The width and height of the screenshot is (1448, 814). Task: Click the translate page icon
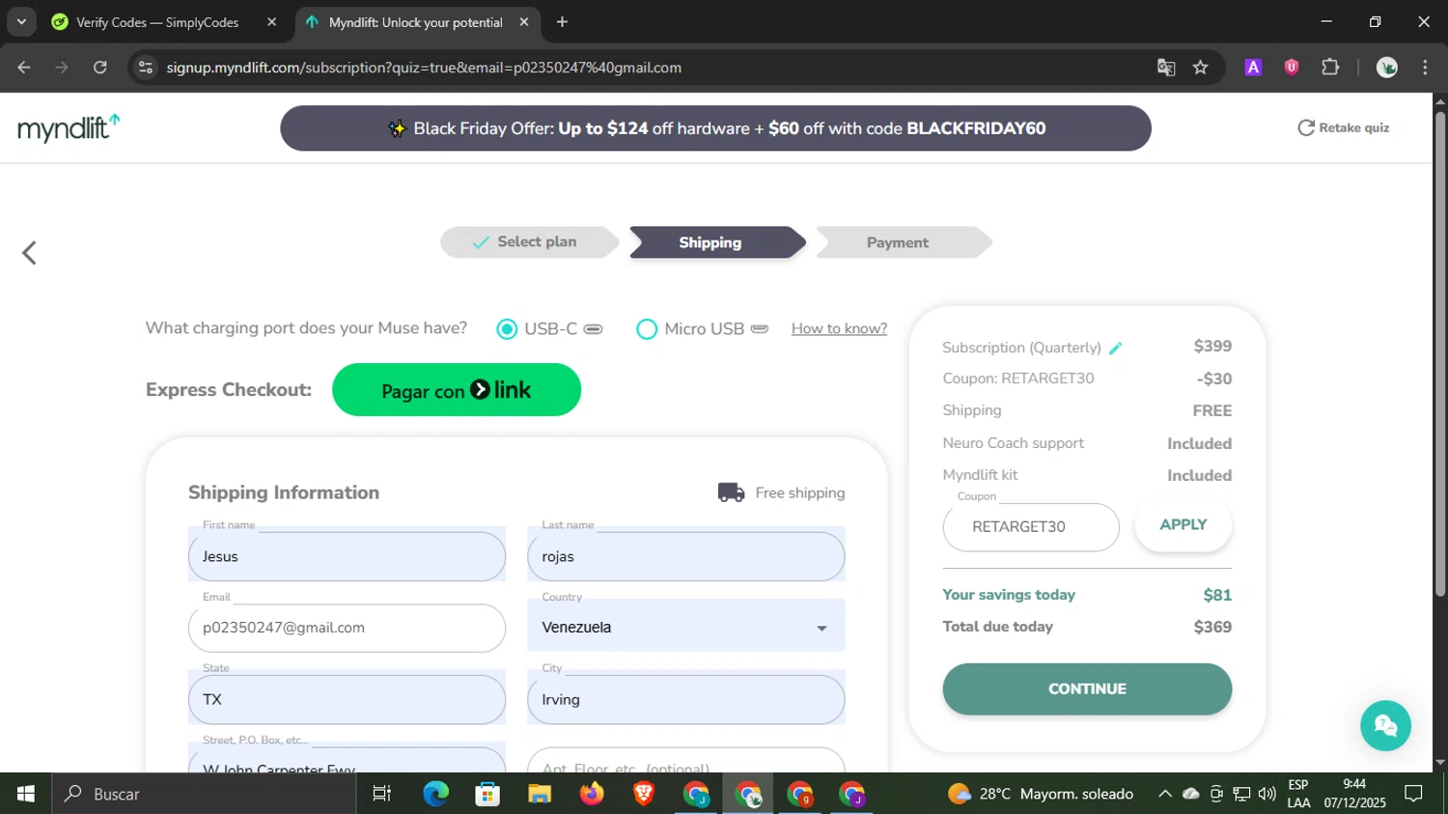pyautogui.click(x=1166, y=68)
